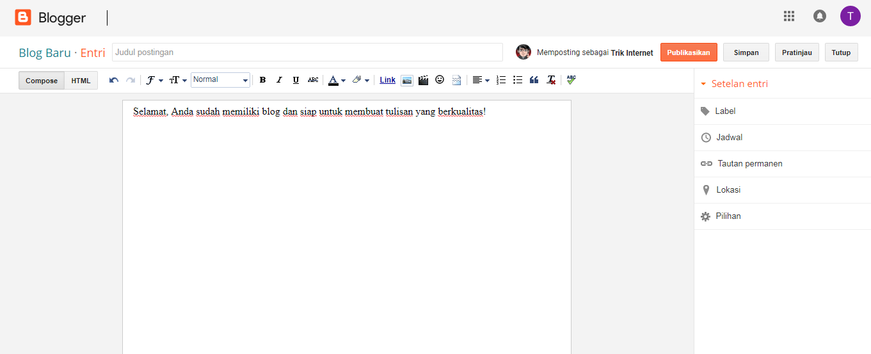Open the notifications bell
Screen dimensions: 871x354
click(820, 16)
